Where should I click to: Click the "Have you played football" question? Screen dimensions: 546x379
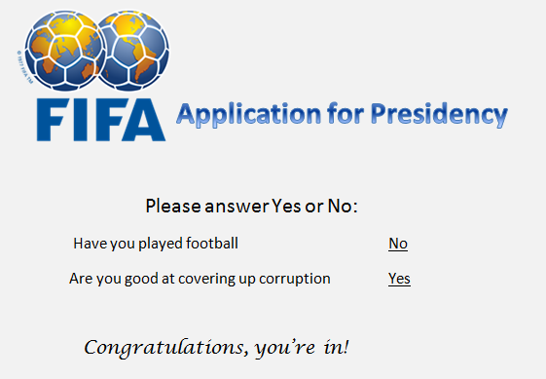156,244
